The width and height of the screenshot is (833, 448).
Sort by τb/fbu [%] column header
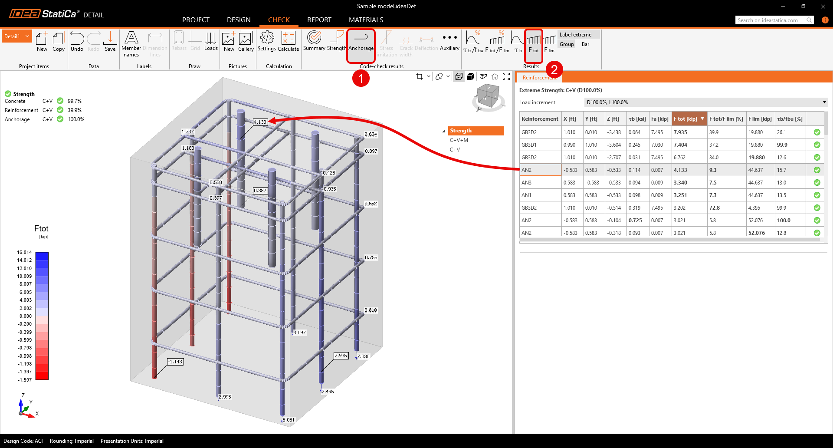[x=790, y=119]
